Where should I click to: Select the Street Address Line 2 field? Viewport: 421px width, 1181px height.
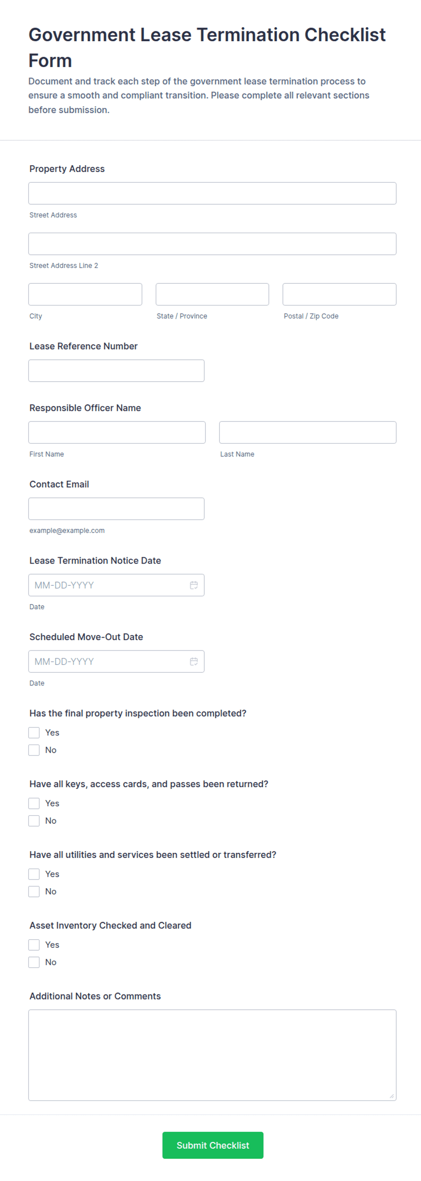[x=212, y=244]
